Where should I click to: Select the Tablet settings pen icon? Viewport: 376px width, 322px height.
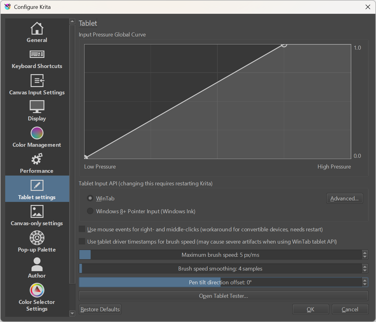[37, 185]
